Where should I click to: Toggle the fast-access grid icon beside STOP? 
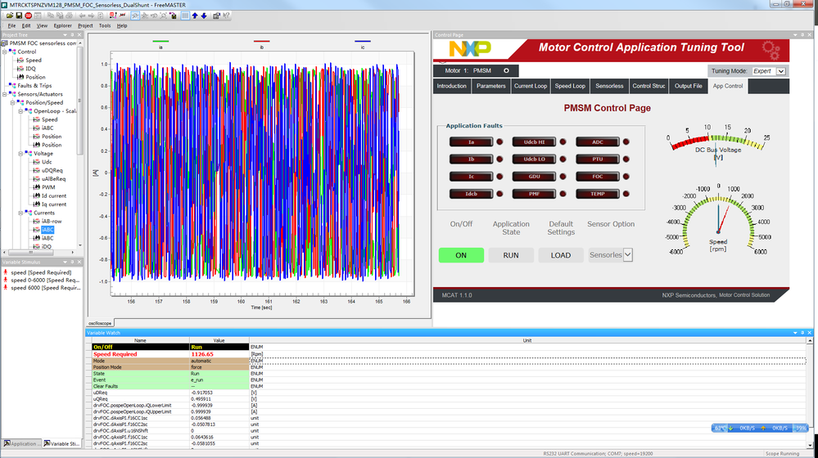38,16
